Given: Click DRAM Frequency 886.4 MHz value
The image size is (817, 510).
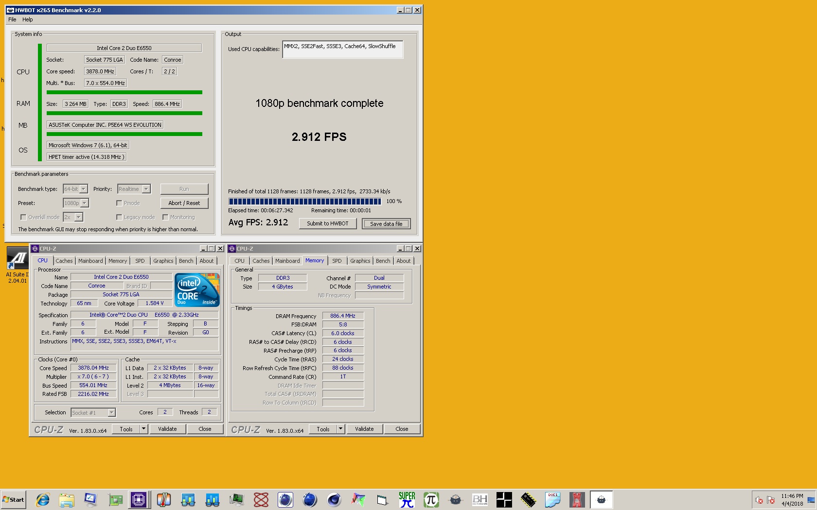Looking at the screenshot, I should 343,316.
